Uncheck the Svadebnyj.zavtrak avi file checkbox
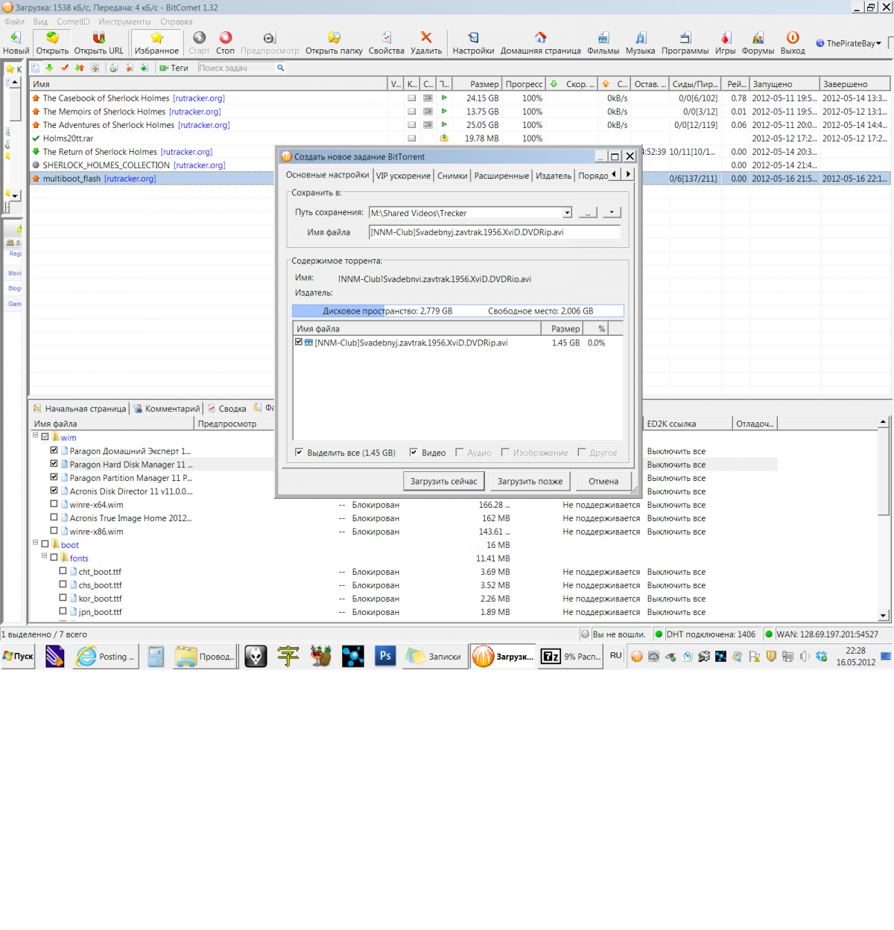 299,343
